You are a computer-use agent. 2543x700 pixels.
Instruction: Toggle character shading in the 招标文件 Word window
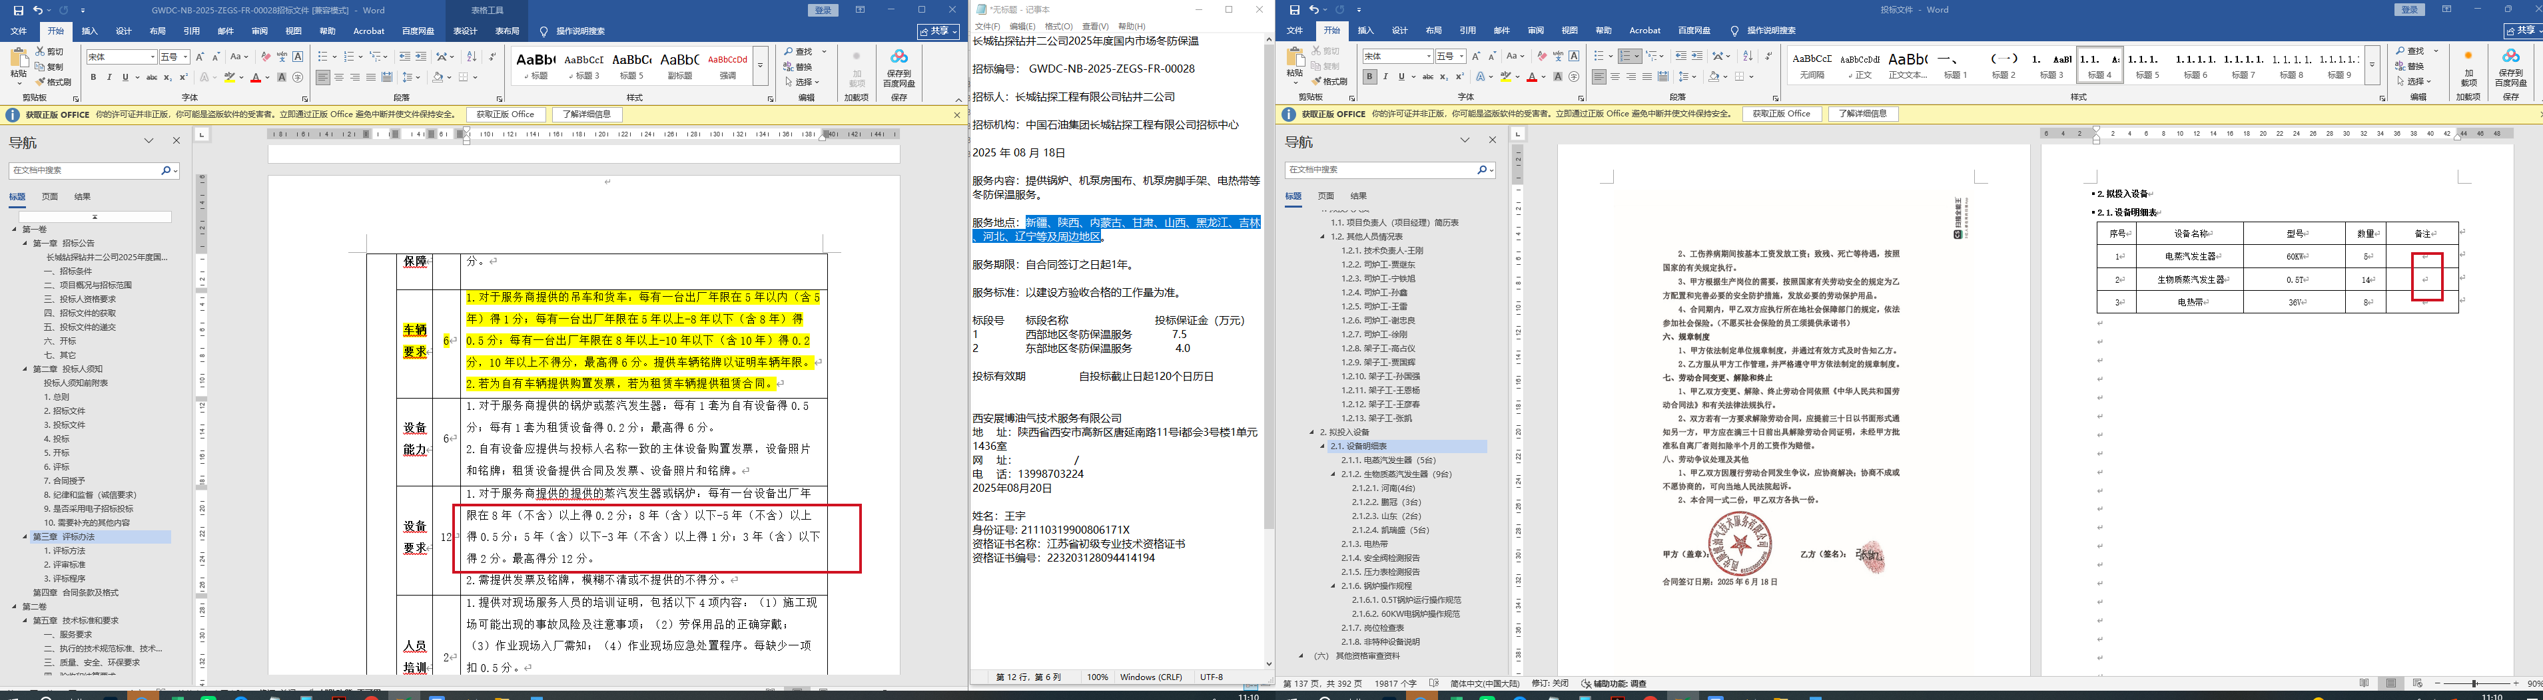[x=281, y=77]
